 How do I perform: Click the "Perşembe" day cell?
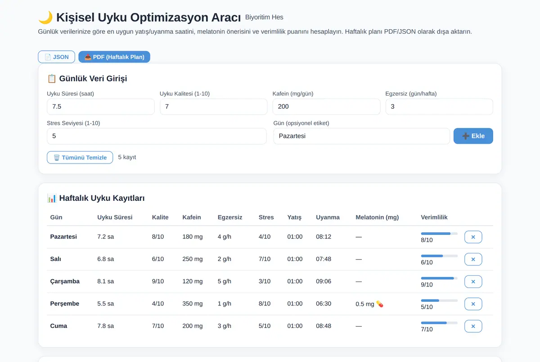pyautogui.click(x=65, y=304)
